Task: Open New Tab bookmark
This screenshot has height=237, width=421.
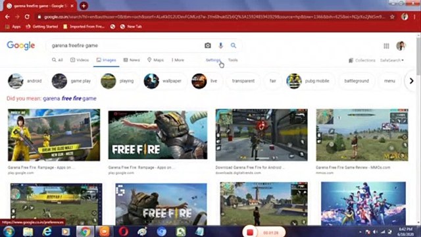Action: (131, 26)
